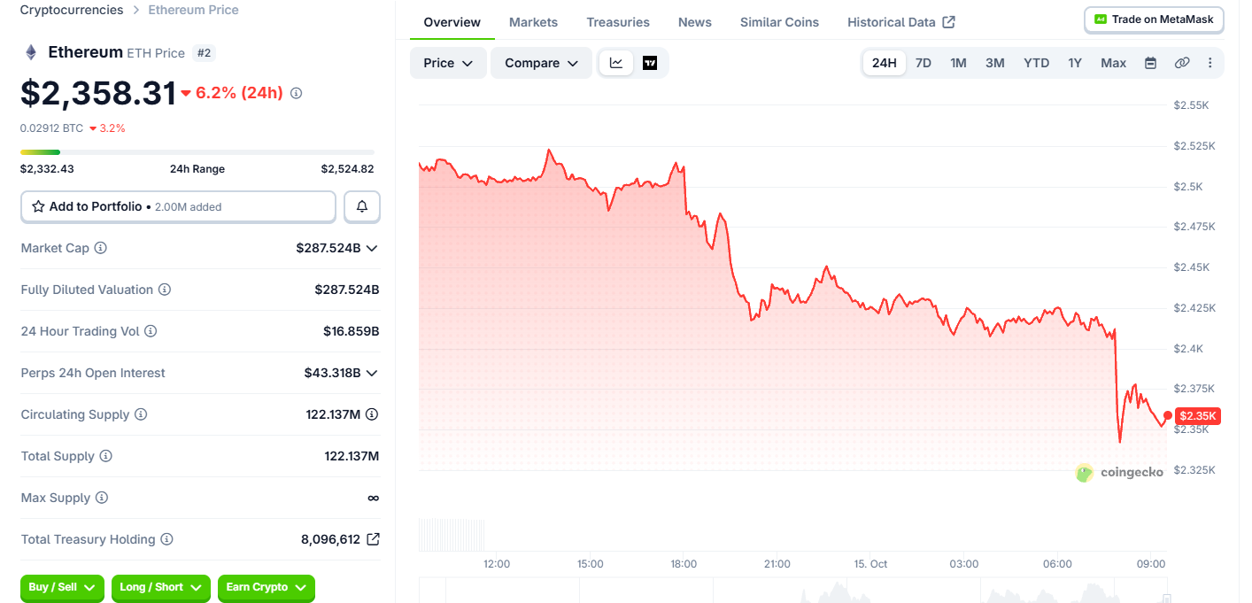The height and width of the screenshot is (603, 1252).
Task: Expand the Perps 24h Open Interest chevron
Action: click(372, 373)
